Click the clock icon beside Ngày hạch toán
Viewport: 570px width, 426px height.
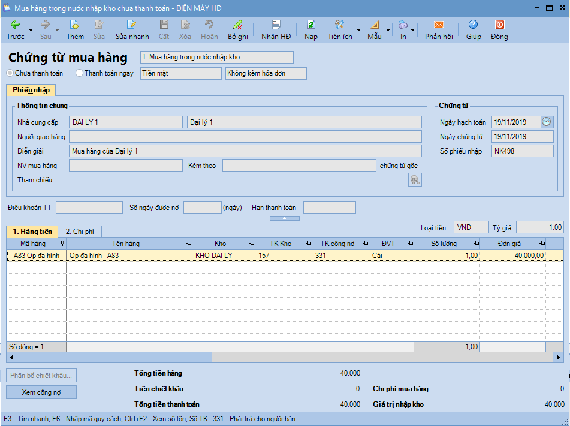[x=546, y=122]
